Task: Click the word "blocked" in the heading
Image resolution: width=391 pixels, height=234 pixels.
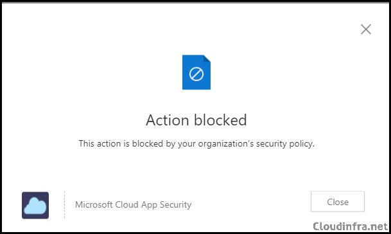Action: point(220,120)
